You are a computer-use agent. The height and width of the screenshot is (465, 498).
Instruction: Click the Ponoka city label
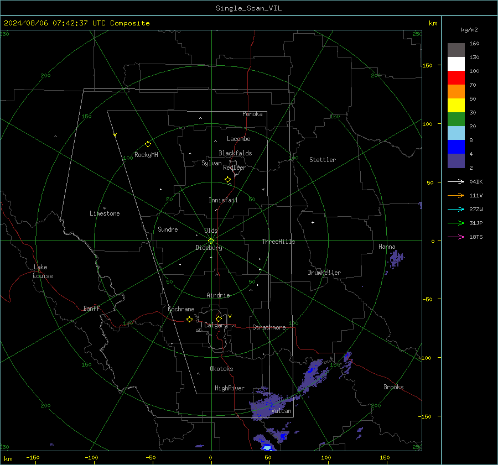pyautogui.click(x=252, y=114)
